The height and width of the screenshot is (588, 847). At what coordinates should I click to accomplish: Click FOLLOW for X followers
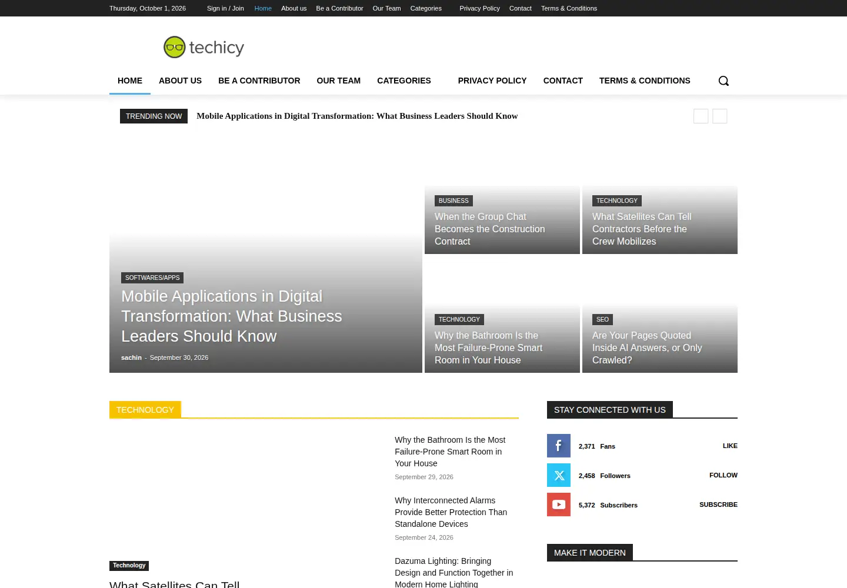click(x=723, y=475)
